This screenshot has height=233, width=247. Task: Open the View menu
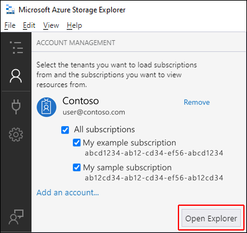pos(51,25)
